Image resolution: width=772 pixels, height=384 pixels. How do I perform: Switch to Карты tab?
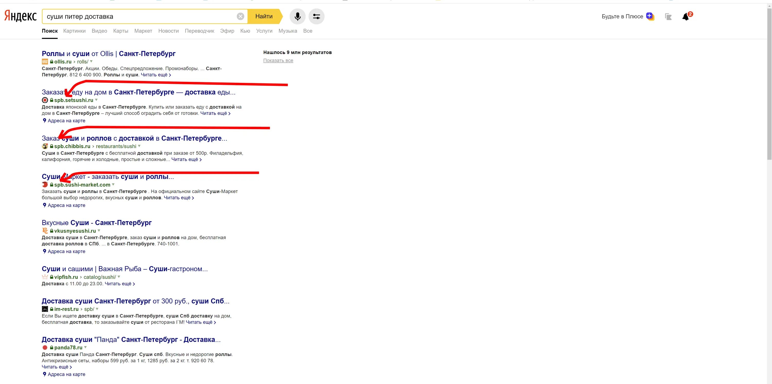pyautogui.click(x=121, y=31)
